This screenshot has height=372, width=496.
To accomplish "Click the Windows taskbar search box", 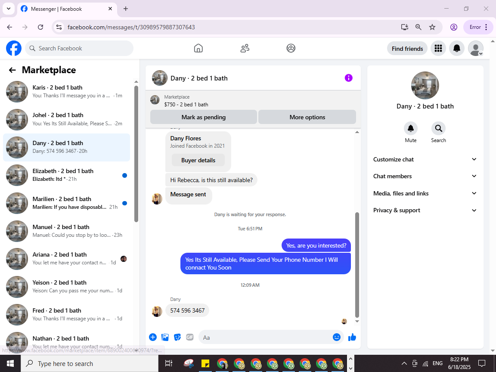I will (90, 363).
